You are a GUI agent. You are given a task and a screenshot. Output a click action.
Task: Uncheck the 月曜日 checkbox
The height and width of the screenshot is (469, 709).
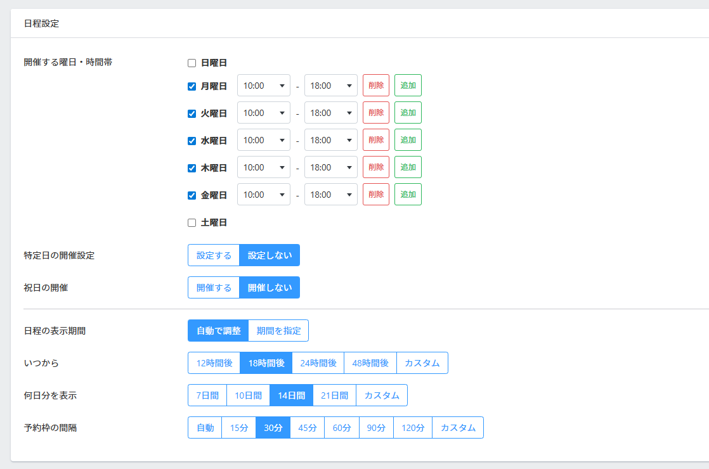pos(192,87)
